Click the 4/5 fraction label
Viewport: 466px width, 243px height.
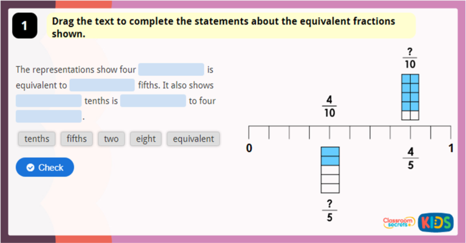coord(411,159)
